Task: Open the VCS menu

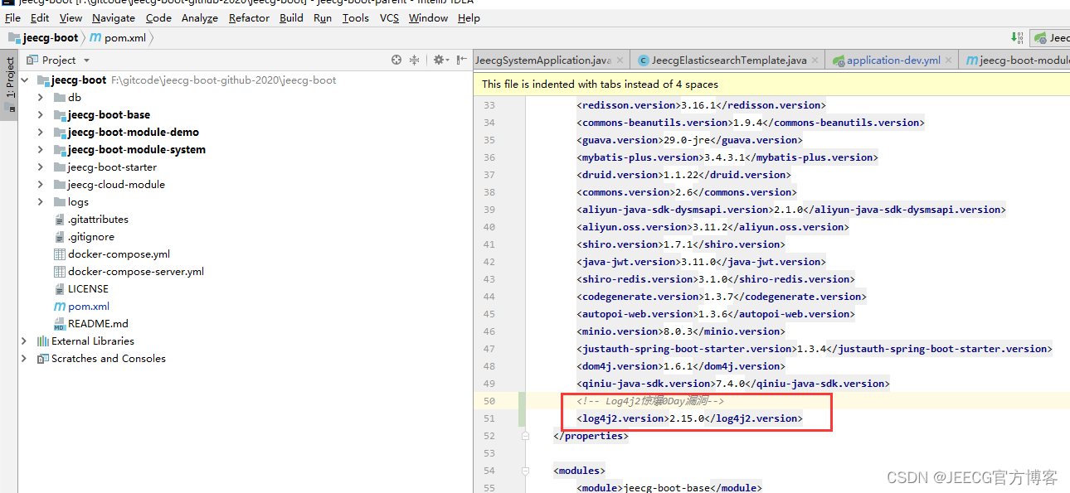Action: (x=389, y=17)
